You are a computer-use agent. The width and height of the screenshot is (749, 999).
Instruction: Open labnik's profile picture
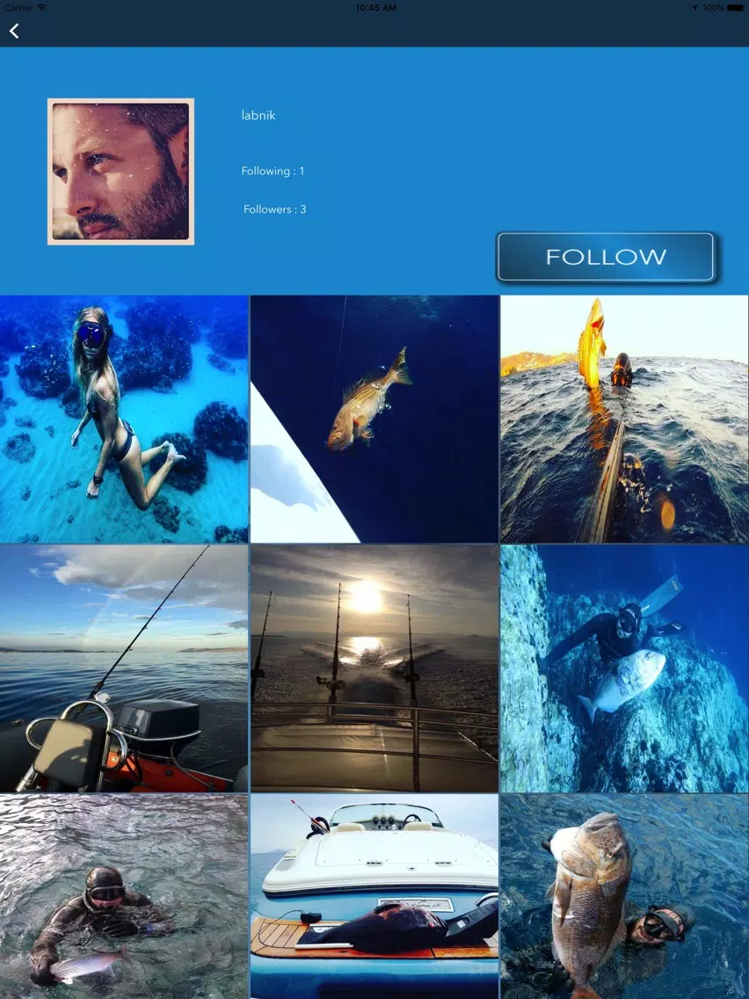[121, 171]
